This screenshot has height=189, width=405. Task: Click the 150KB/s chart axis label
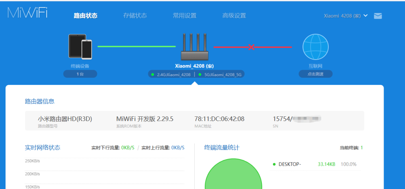click(32, 187)
